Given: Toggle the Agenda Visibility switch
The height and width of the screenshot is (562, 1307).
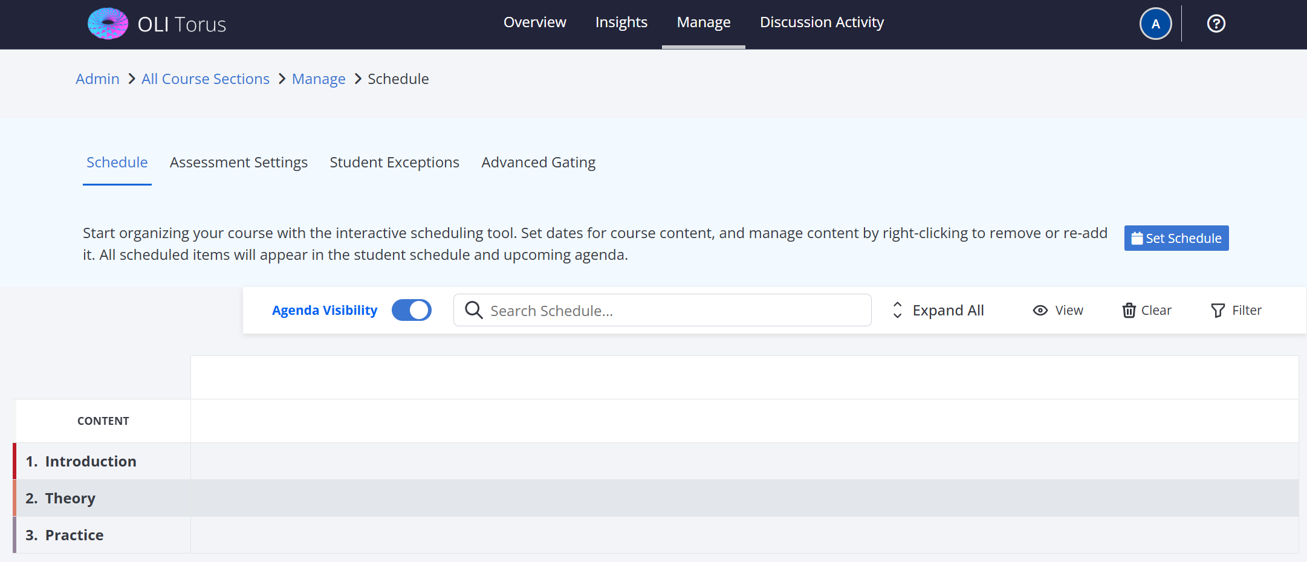Looking at the screenshot, I should pyautogui.click(x=411, y=310).
